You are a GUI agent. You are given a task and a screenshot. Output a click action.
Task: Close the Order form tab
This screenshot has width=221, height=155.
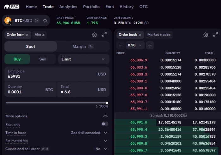(x=27, y=35)
